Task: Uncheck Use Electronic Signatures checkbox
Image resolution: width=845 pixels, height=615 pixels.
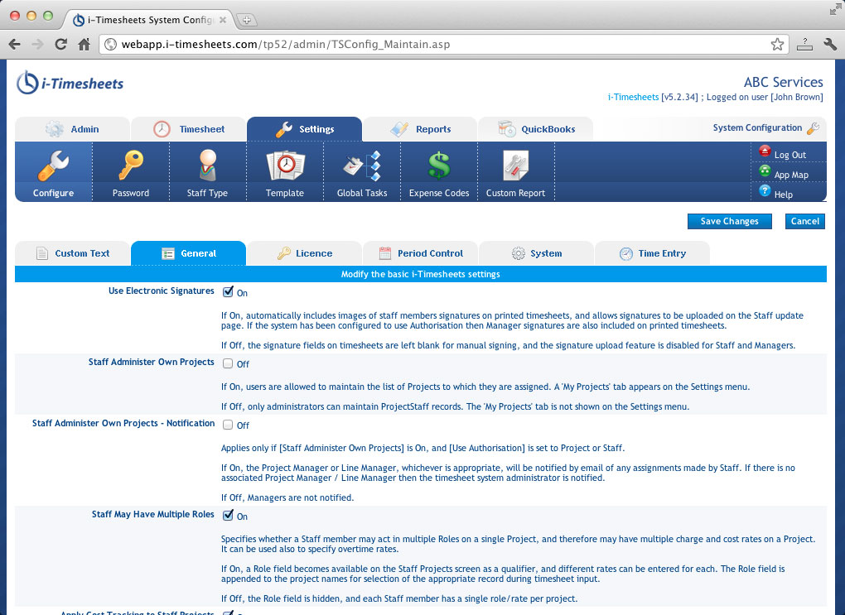Action: [x=228, y=292]
